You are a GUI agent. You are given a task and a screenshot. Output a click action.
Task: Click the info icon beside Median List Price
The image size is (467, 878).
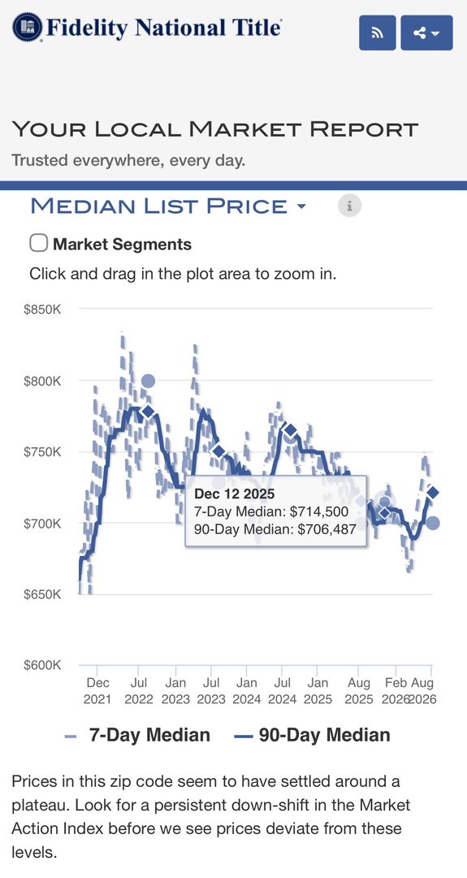(x=349, y=206)
